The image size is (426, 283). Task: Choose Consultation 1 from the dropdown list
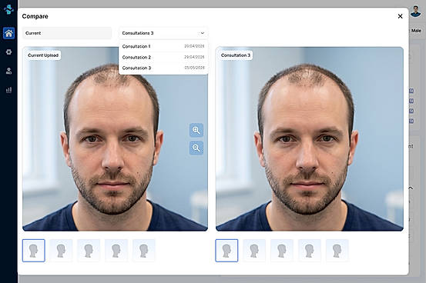coord(163,46)
